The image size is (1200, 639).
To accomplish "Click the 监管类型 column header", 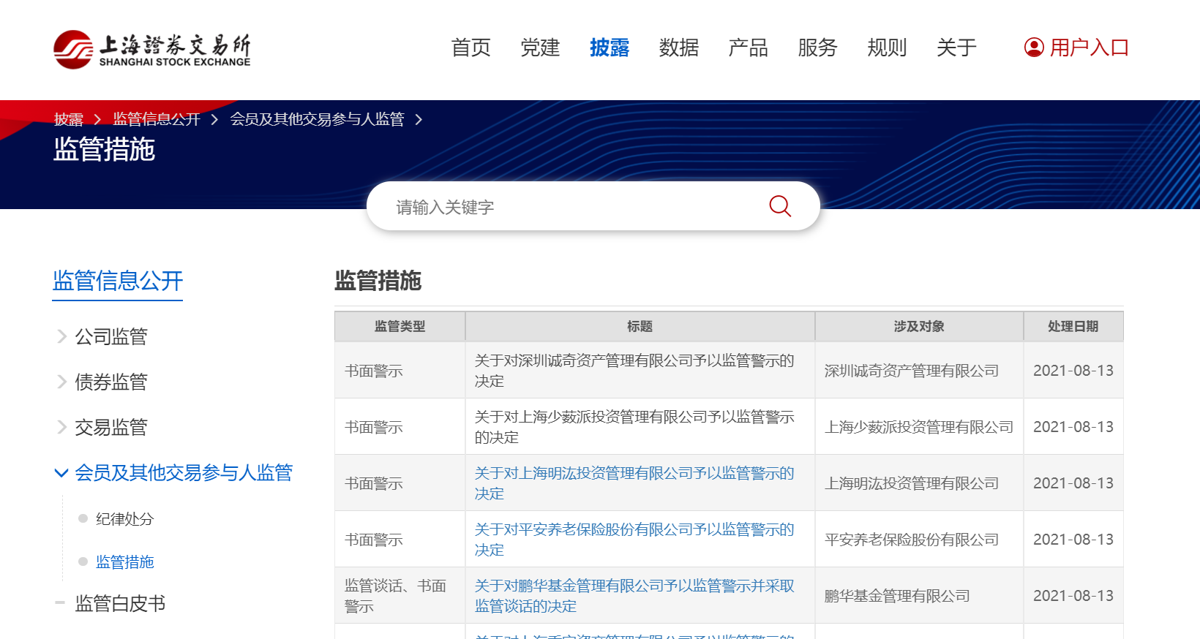I will pos(400,326).
